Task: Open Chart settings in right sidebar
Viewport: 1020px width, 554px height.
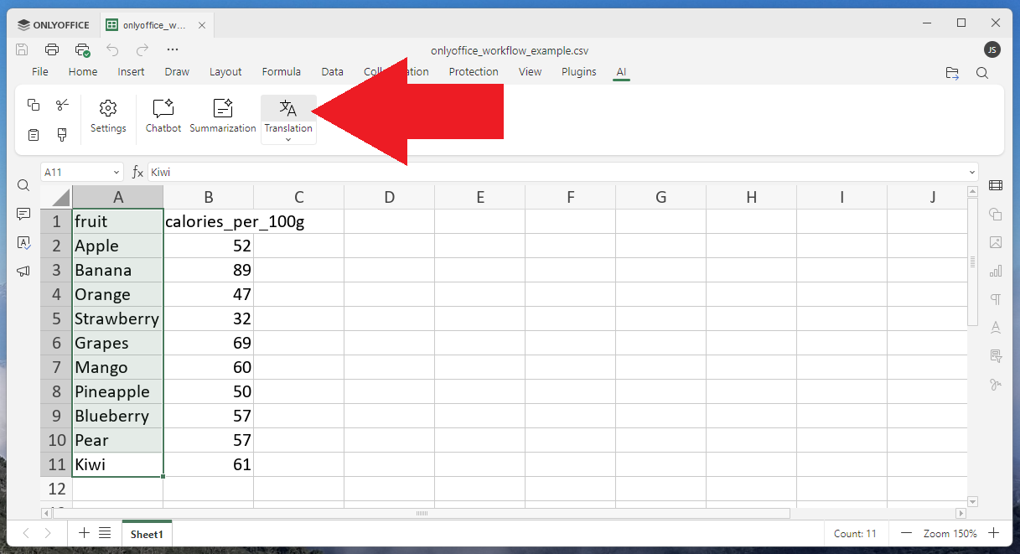Action: coord(996,271)
